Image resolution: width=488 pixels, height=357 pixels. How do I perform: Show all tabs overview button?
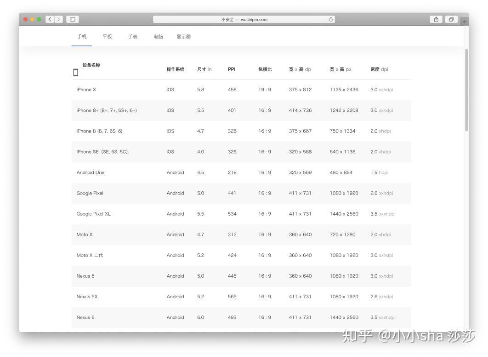pyautogui.click(x=451, y=19)
